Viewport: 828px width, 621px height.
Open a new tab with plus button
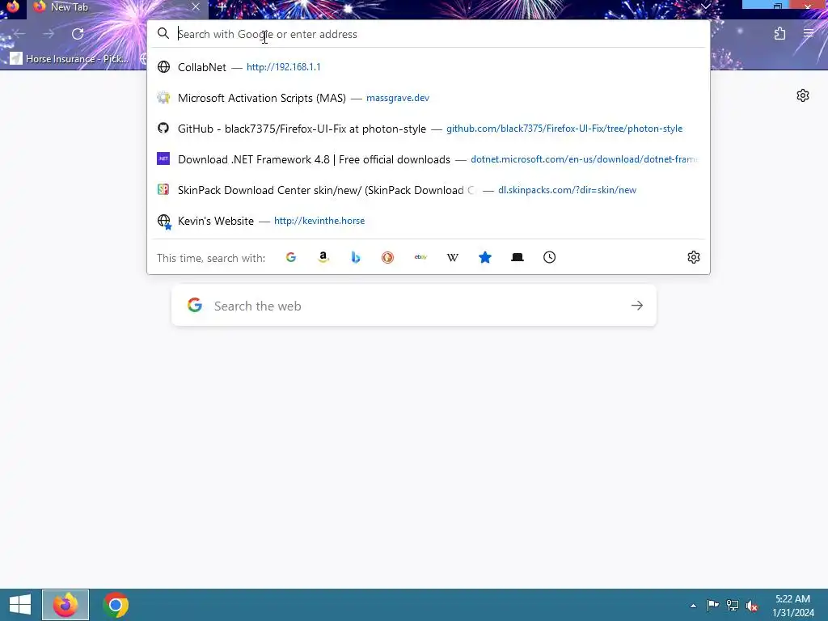click(222, 6)
